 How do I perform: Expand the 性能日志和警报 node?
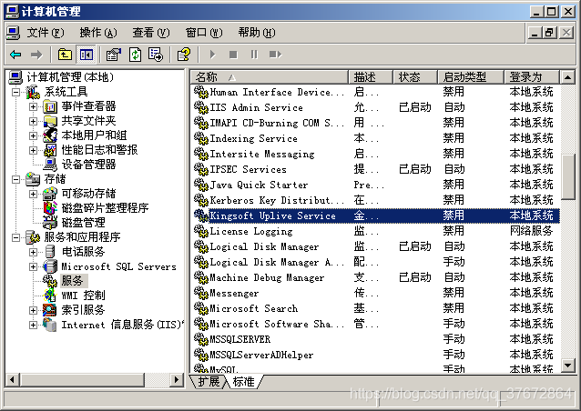coord(33,150)
